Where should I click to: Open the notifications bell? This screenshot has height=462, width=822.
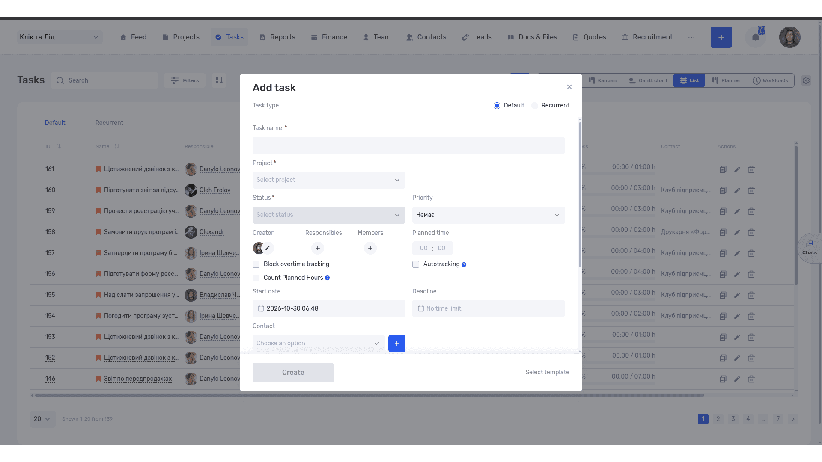pyautogui.click(x=756, y=37)
